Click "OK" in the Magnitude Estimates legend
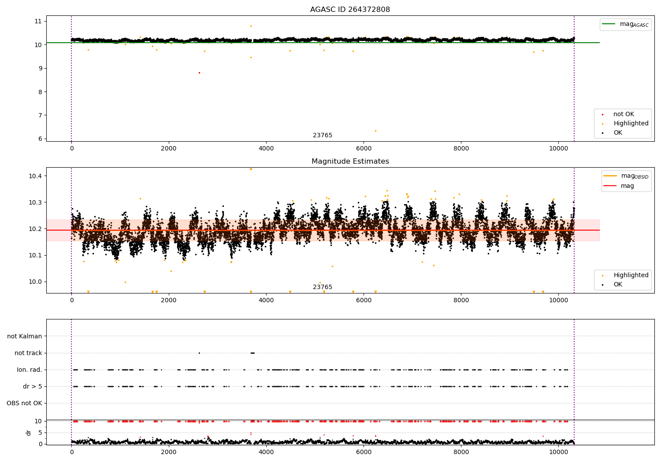 pyautogui.click(x=618, y=285)
